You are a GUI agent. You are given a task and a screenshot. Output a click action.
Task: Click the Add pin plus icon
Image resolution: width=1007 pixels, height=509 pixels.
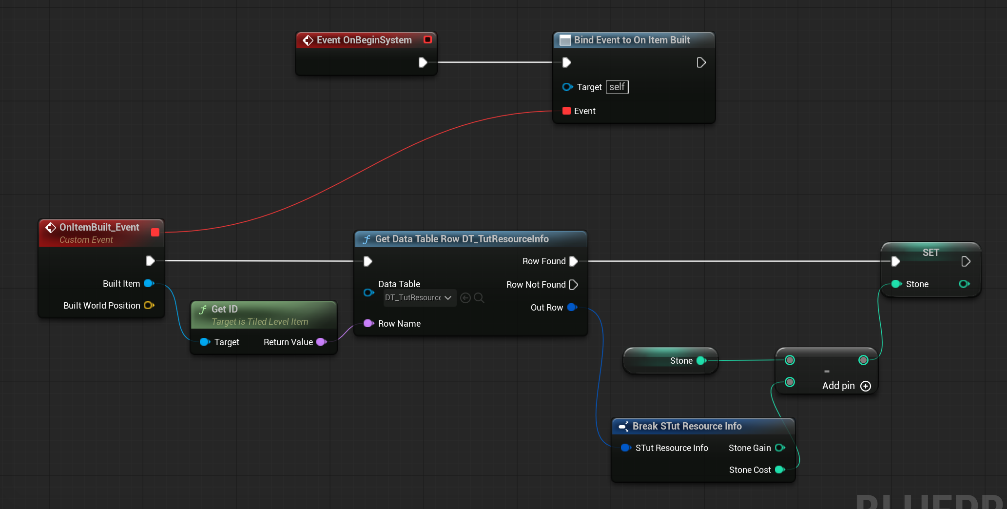pyautogui.click(x=866, y=386)
